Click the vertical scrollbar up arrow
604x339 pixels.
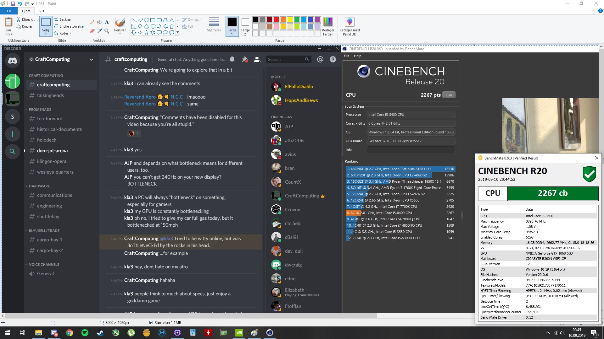[x=601, y=47]
